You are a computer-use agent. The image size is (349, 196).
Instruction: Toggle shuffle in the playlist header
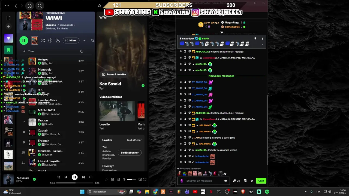(43, 41)
